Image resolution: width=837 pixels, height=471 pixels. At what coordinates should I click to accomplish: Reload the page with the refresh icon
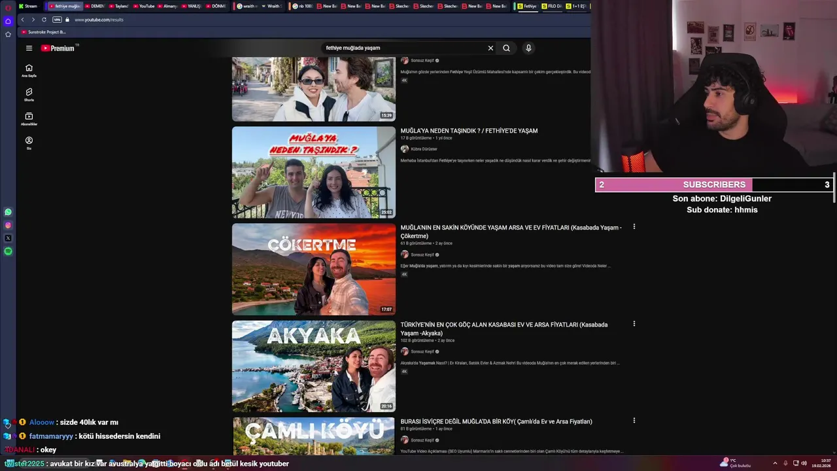click(44, 20)
